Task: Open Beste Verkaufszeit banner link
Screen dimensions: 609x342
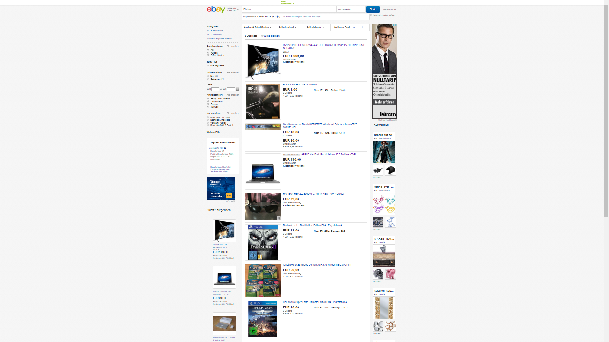Action: [287, 2]
